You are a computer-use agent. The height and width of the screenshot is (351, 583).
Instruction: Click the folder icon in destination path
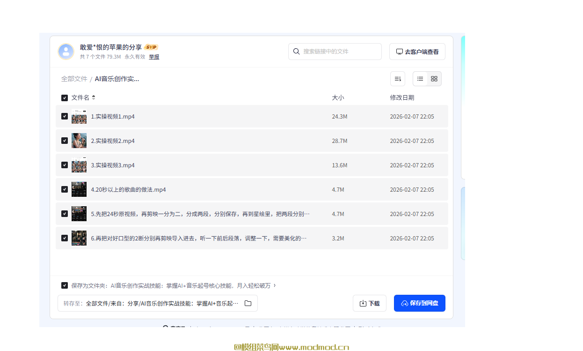(x=248, y=303)
